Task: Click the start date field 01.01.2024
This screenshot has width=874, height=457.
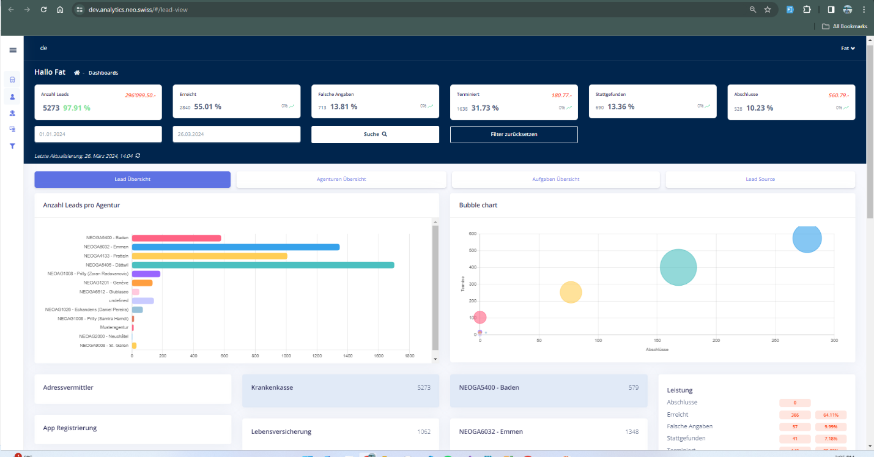Action: point(98,134)
